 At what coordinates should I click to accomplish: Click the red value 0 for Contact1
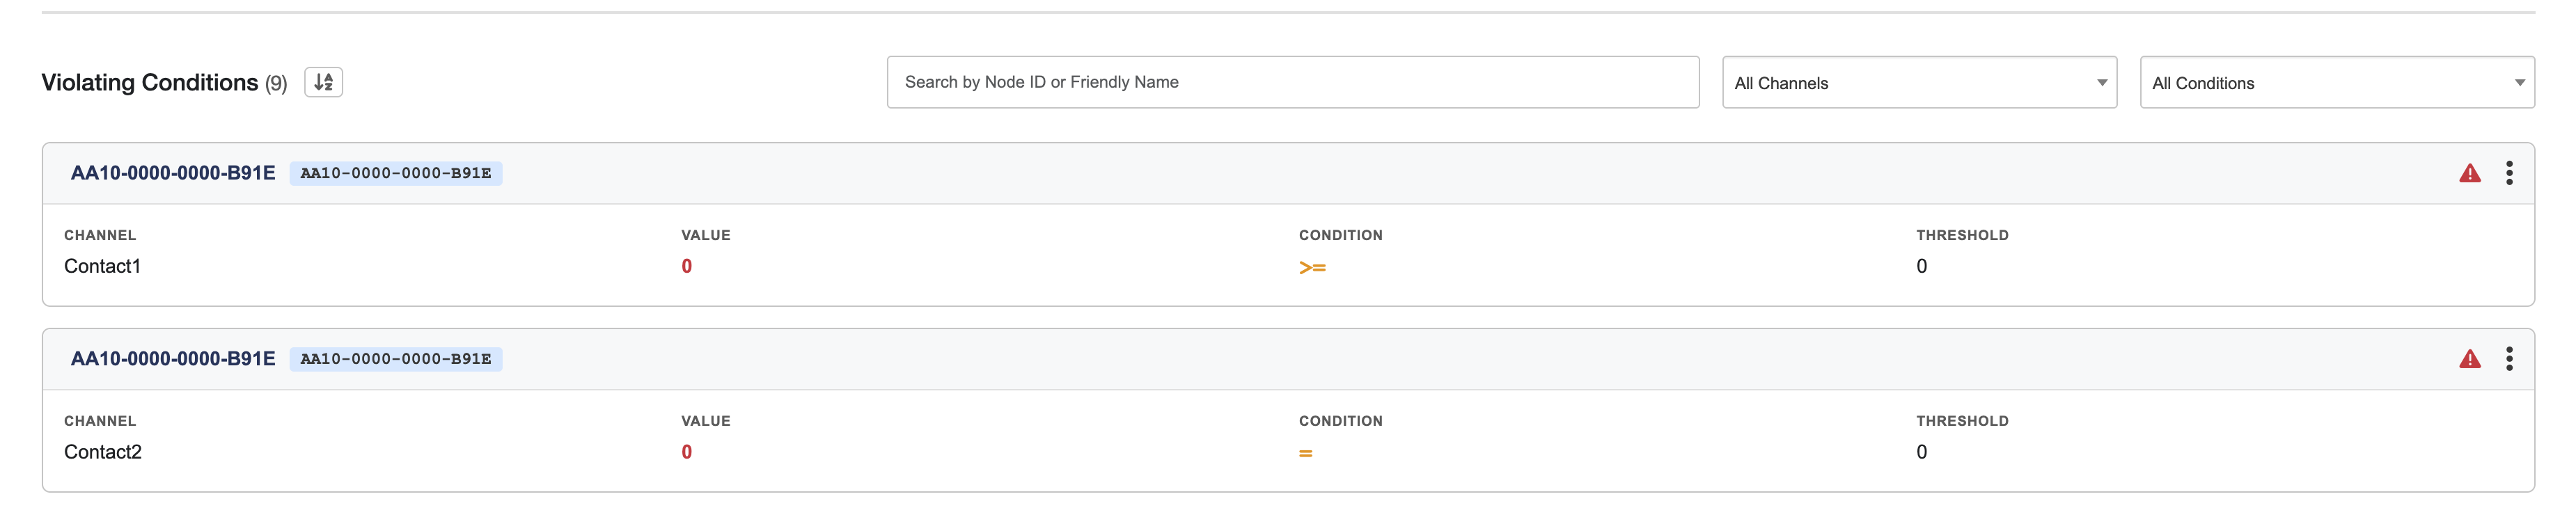(x=686, y=266)
